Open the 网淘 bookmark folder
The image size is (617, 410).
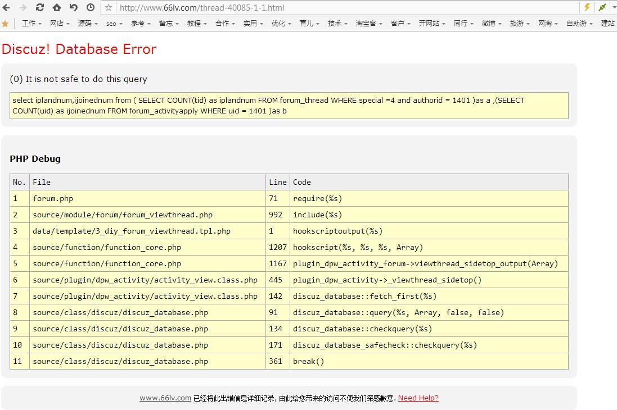point(548,24)
